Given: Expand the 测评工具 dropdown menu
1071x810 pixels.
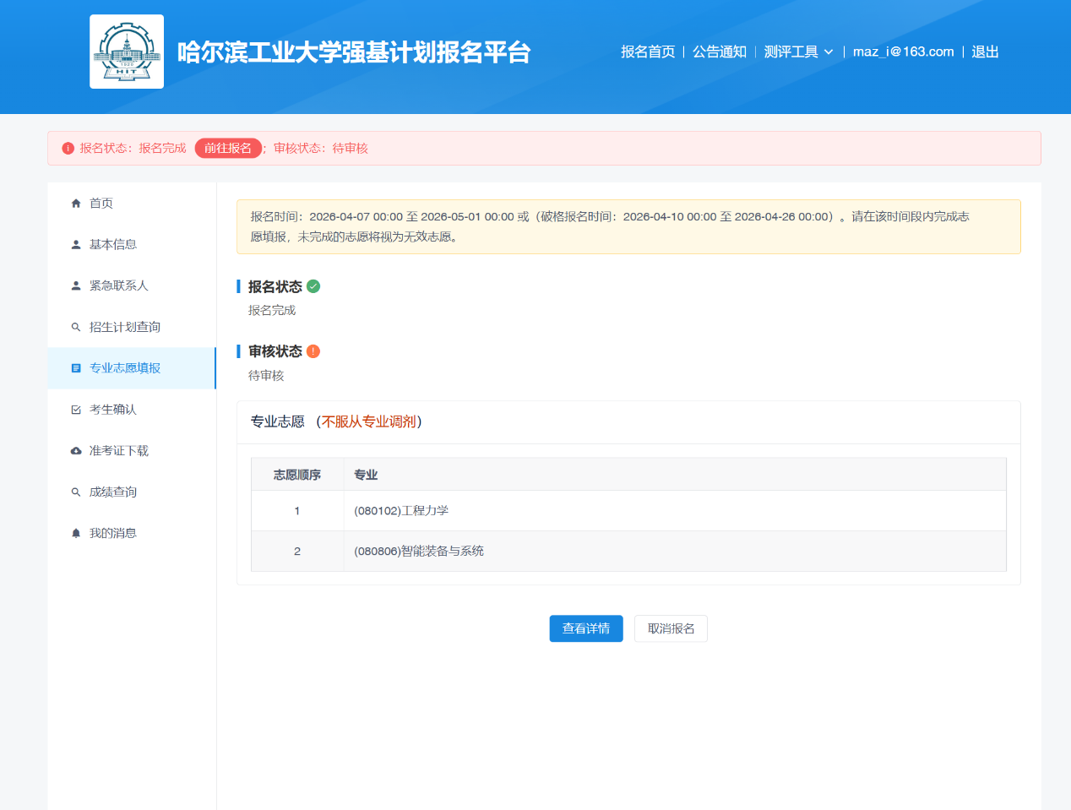Looking at the screenshot, I should (791, 52).
